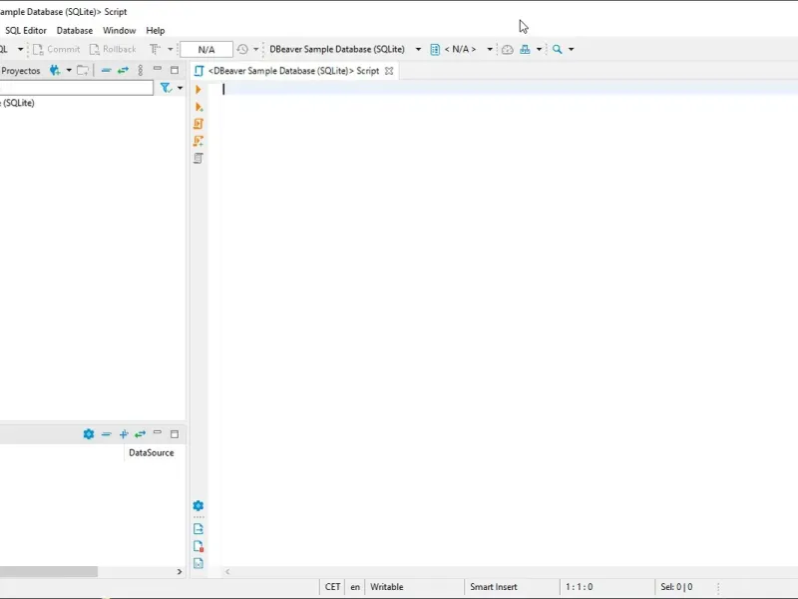
Task: Click the < N/A > schema selector
Action: (460, 49)
